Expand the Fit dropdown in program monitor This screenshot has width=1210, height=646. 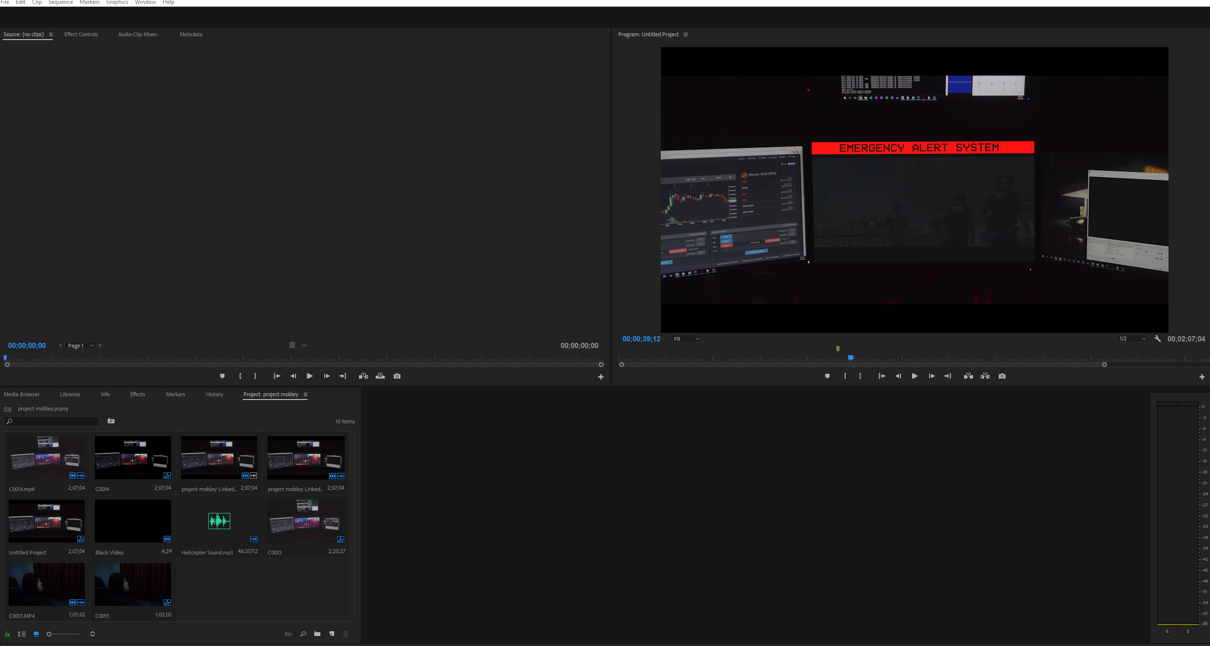click(x=687, y=338)
